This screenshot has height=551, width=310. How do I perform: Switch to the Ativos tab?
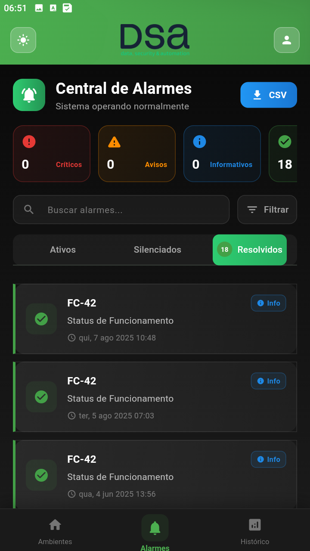click(63, 250)
